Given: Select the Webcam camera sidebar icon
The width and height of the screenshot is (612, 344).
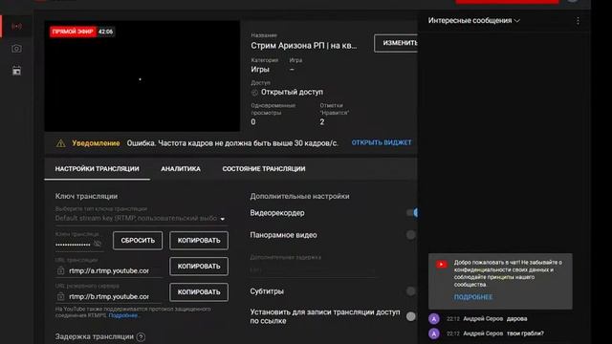Looking at the screenshot, I should pyautogui.click(x=16, y=49).
